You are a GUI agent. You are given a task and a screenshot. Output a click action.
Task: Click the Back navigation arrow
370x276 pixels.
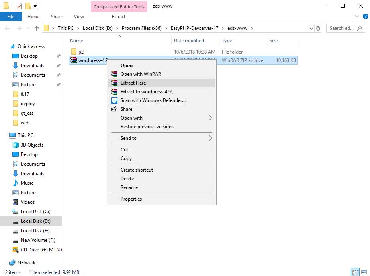click(x=7, y=28)
